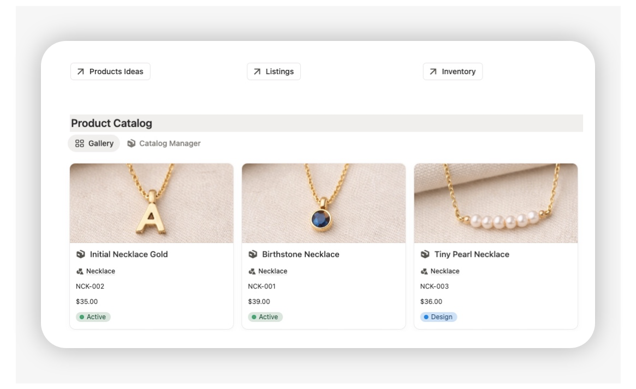
Task: Click the Tiny Pearl Necklace thumbnail
Action: point(496,202)
